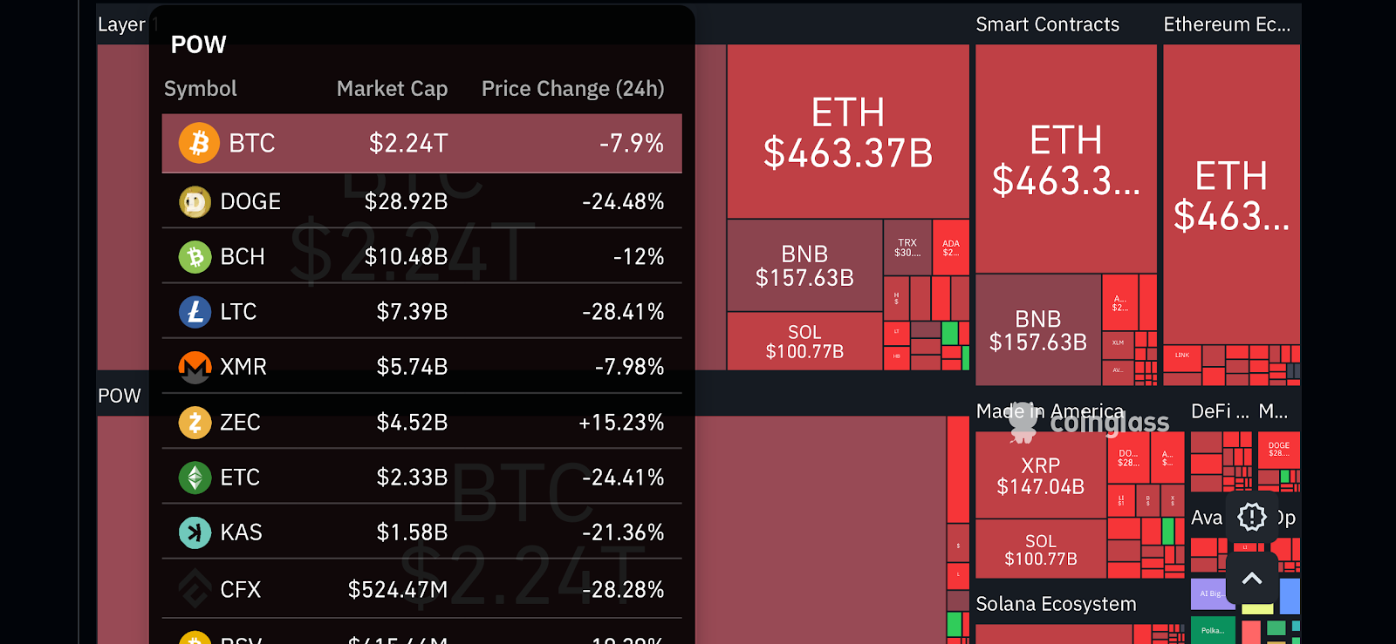Click the BNB $157.63B tile under Smart Contracts
This screenshot has height=644, width=1396.
click(x=1037, y=330)
